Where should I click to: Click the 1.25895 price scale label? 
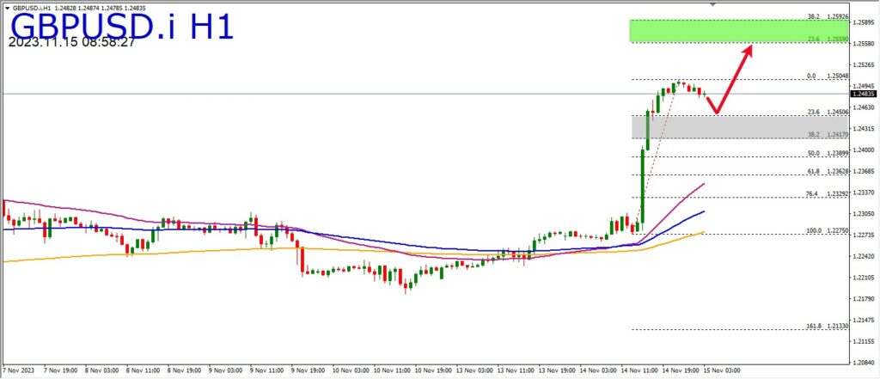[x=864, y=23]
